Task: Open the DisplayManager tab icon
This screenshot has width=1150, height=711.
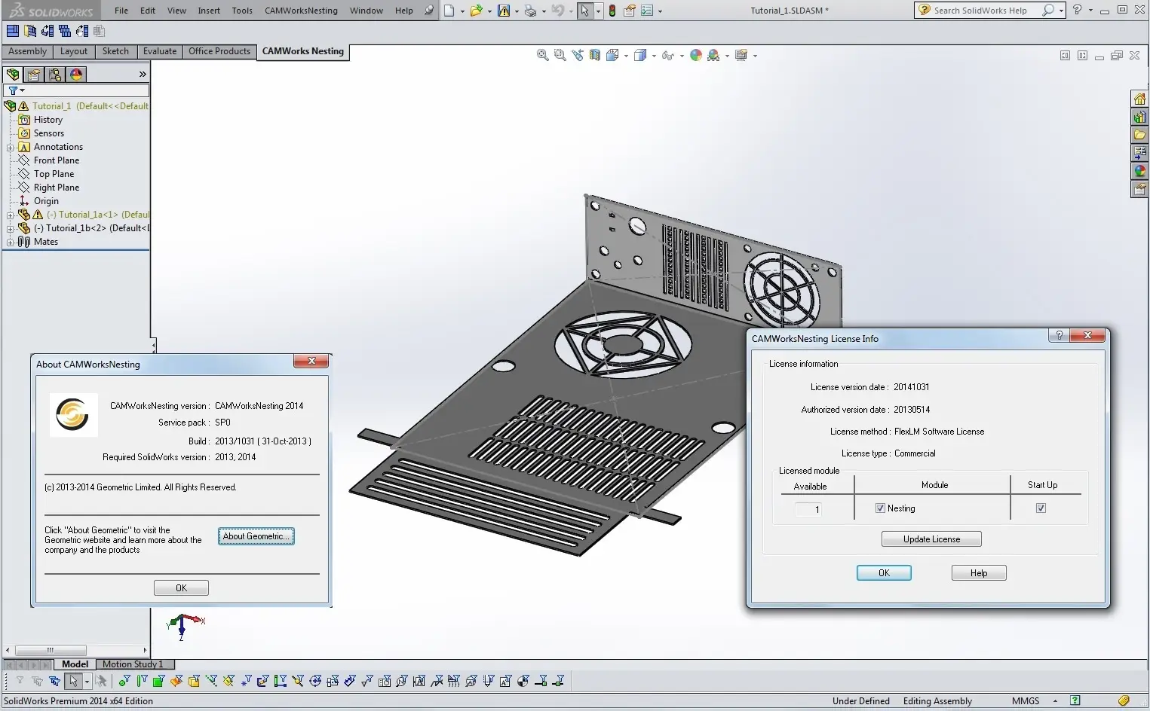Action: point(76,75)
